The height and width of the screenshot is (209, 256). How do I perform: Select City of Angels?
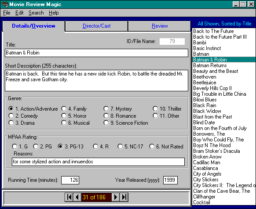[x=224, y=173]
